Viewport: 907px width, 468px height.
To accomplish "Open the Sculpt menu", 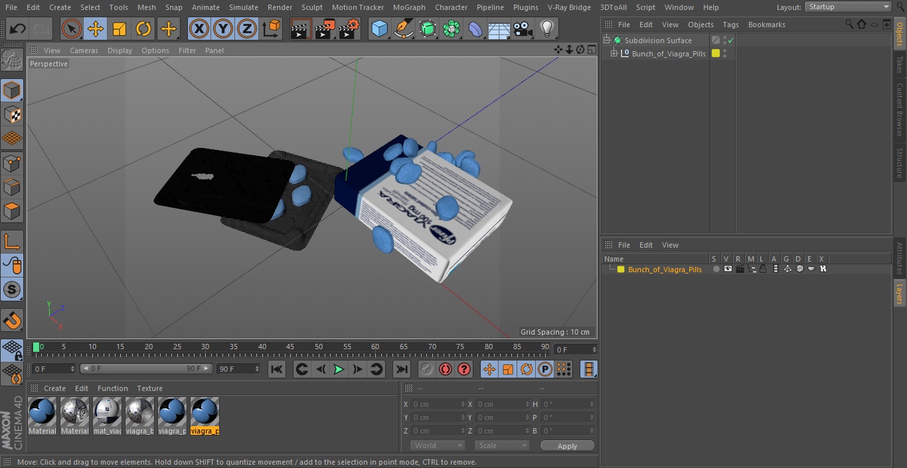I will [311, 7].
